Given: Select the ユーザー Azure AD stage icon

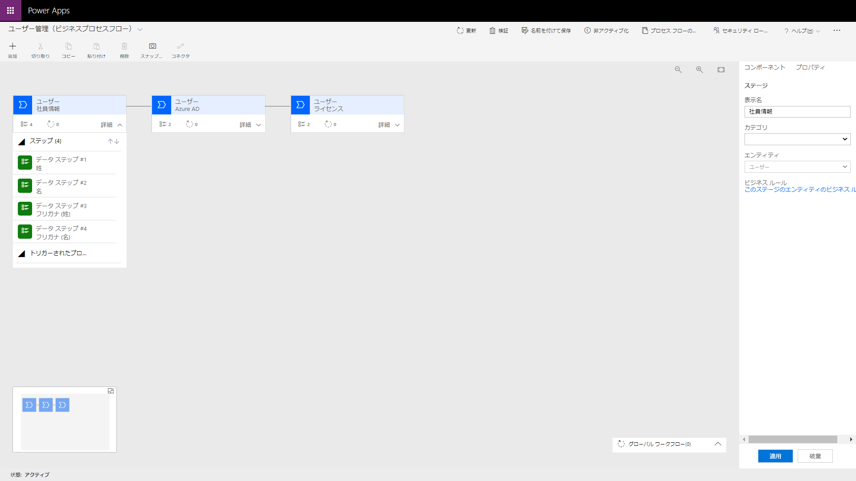Looking at the screenshot, I should 161,105.
